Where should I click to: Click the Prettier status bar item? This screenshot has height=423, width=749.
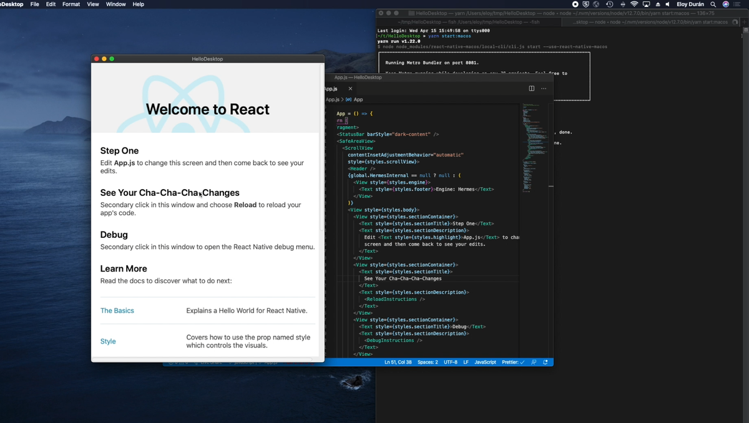513,362
